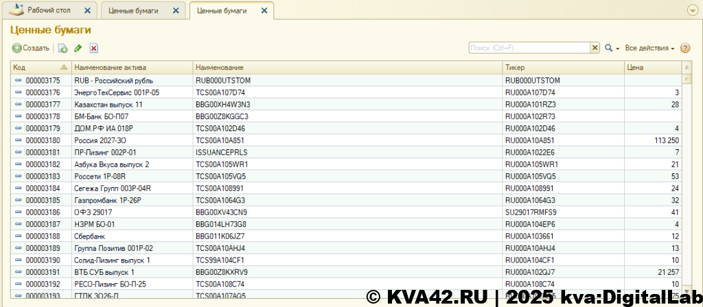The width and height of the screenshot is (703, 307).
Task: Close the Рабочий стол tab
Action: pos(87,11)
